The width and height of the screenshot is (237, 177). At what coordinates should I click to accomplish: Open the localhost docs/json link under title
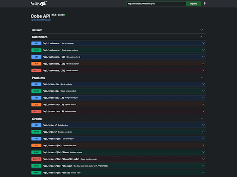pos(41,20)
